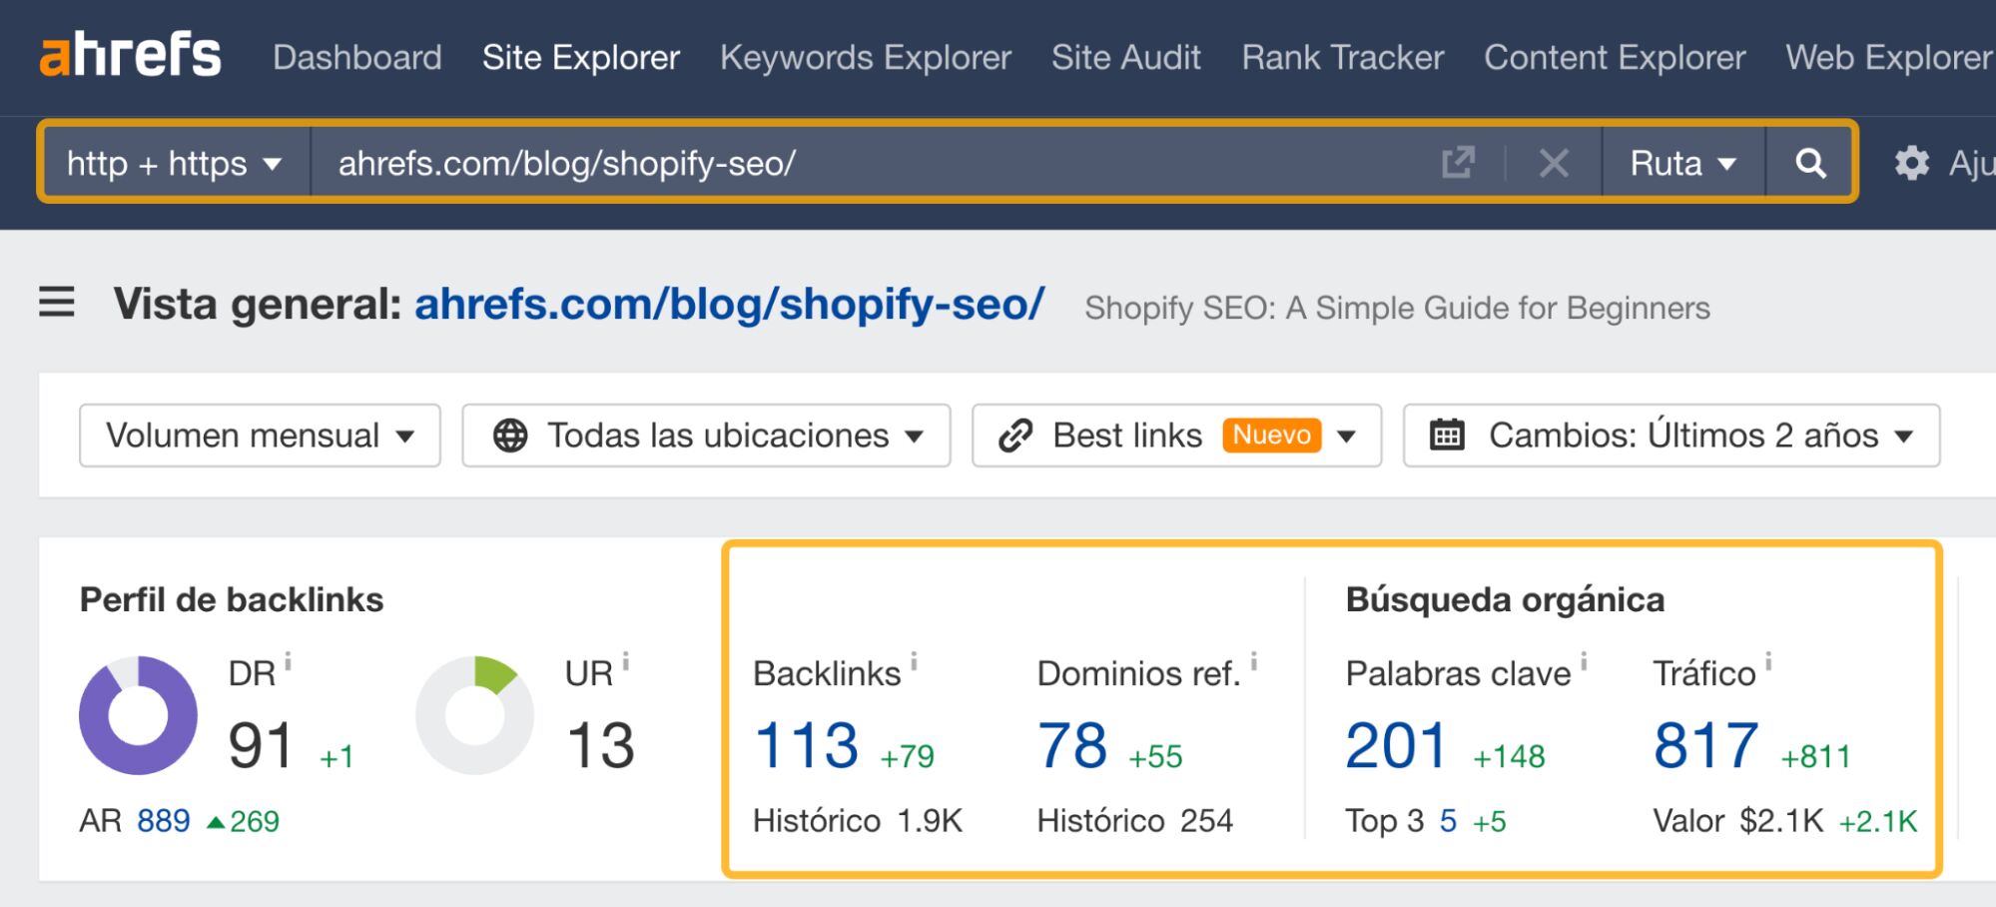This screenshot has height=907, width=1996.
Task: Click the magnifying glass search icon
Action: 1809,163
